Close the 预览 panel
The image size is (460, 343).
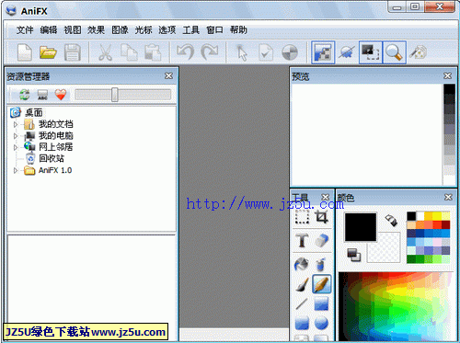point(447,75)
